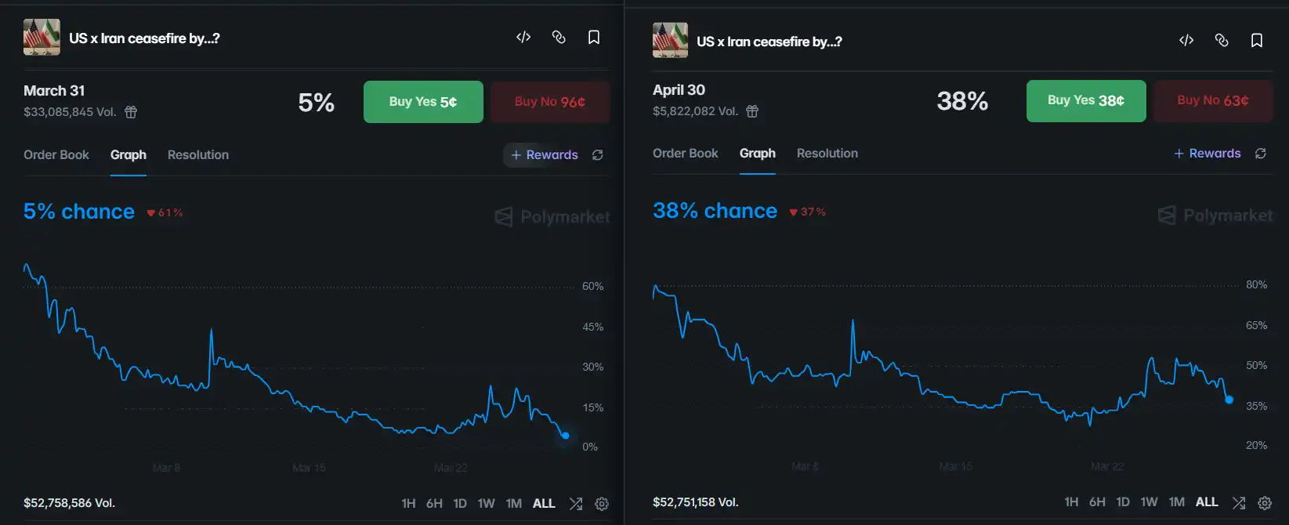
Task: Copy link icon for March 31 market
Action: pyautogui.click(x=559, y=37)
